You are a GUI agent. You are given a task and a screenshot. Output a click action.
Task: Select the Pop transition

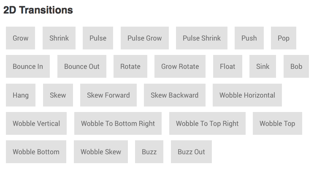point(283,38)
